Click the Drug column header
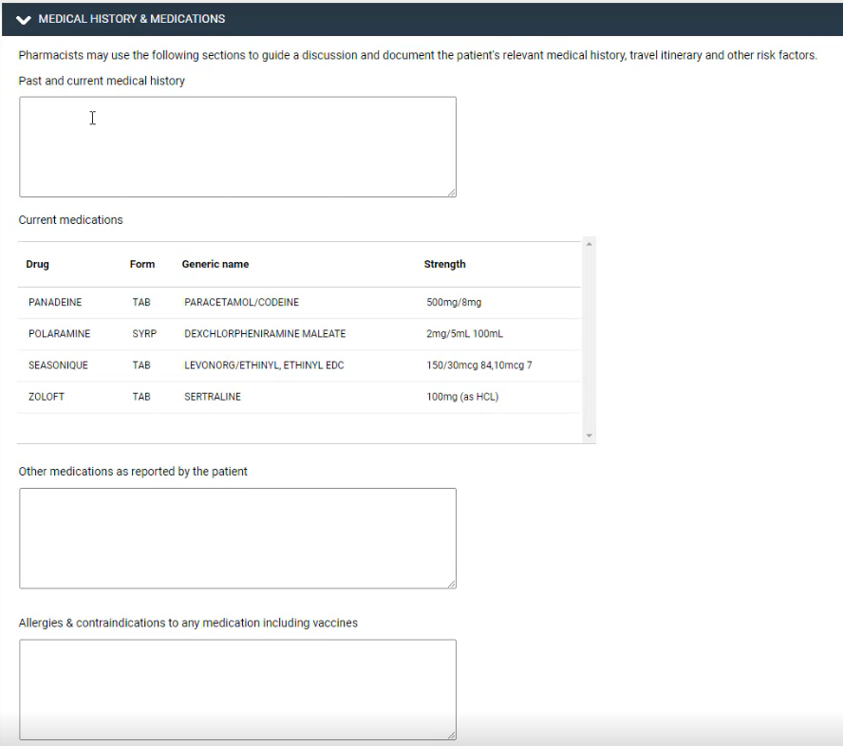The width and height of the screenshot is (843, 746). coord(38,265)
